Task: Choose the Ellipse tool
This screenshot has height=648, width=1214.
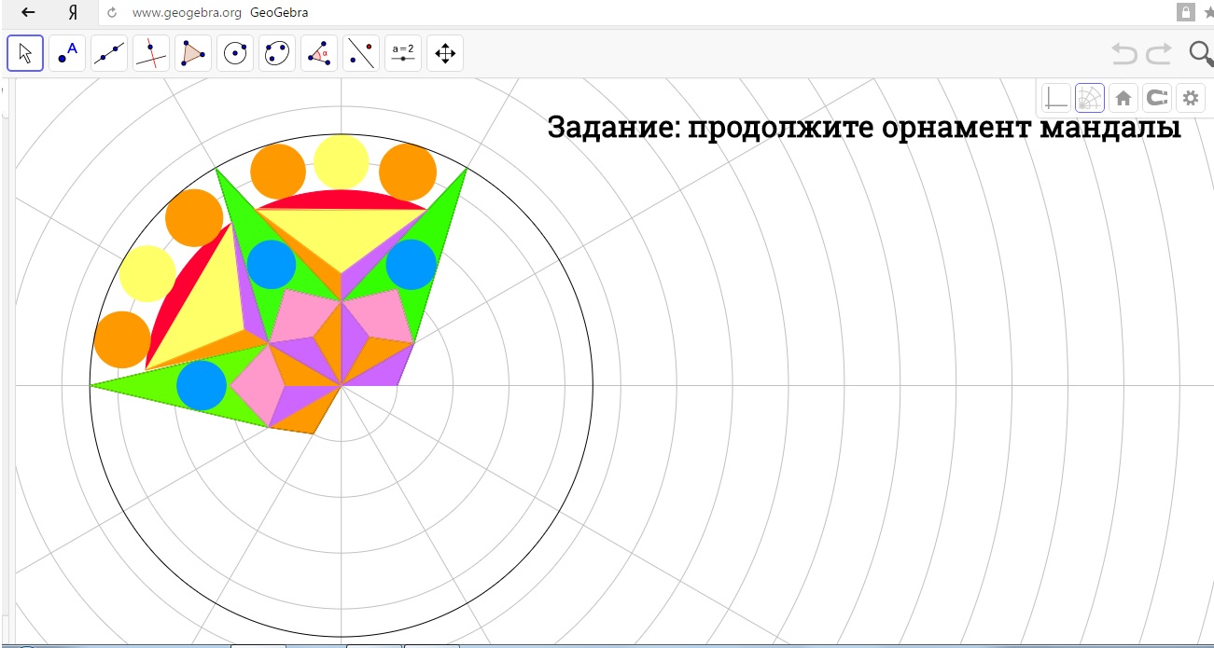Action: tap(277, 53)
